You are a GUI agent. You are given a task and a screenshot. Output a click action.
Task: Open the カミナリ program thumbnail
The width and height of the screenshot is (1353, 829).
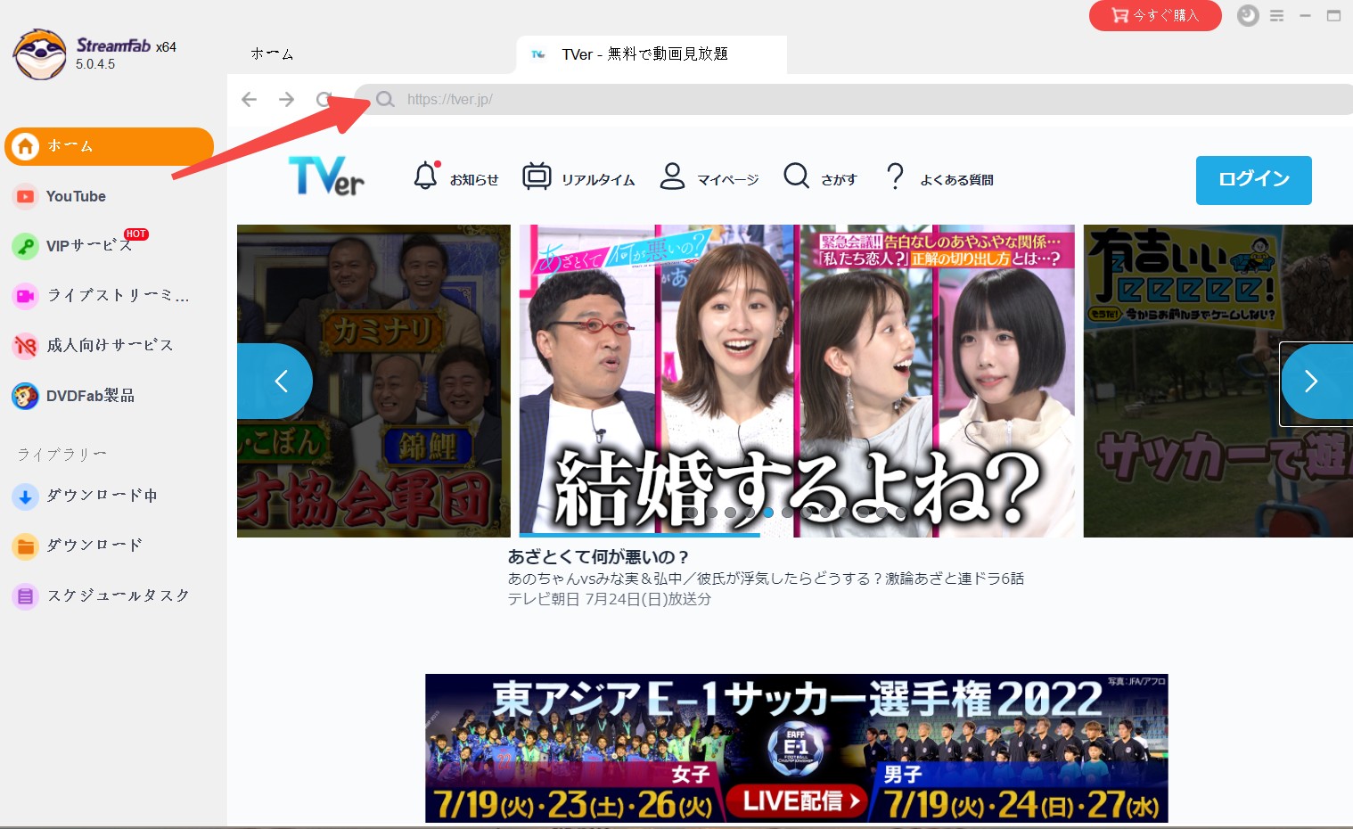coord(373,381)
